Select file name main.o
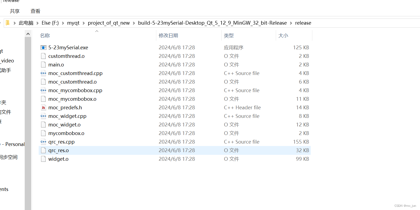The image size is (420, 210). point(56,65)
